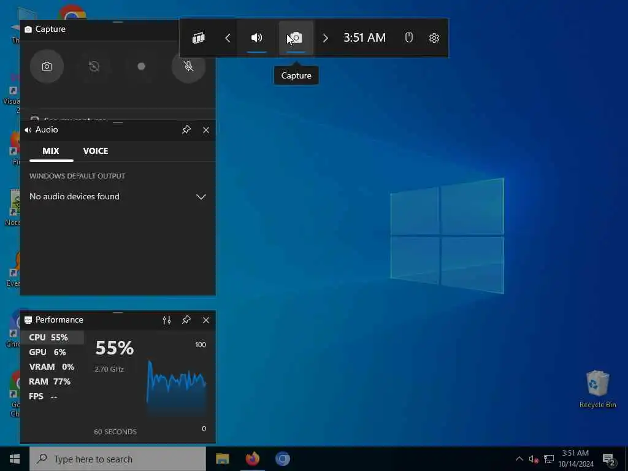
Task: Open the blue circle app on taskbar
Action: pyautogui.click(x=282, y=459)
